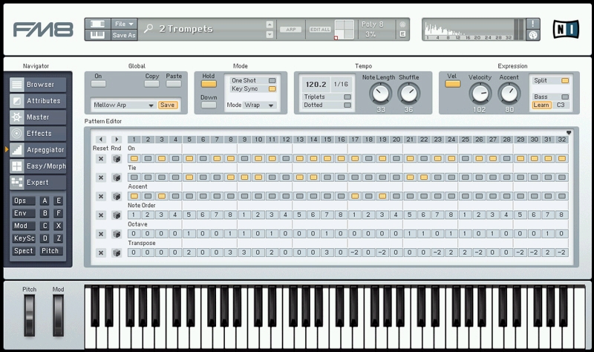This screenshot has height=352, width=594.
Task: Toggle the arpeggiator On switch
Action: tap(99, 84)
